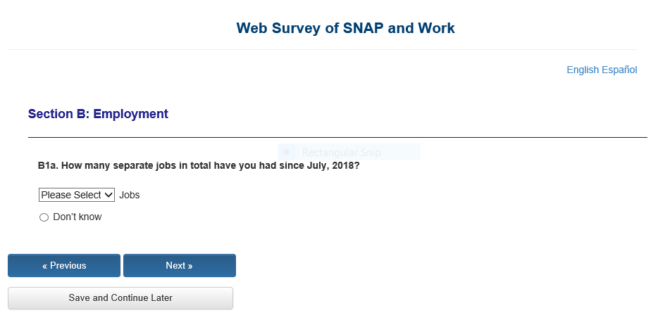Screen dimensions: 658x320
Task: Click the B1a question text
Action: [199, 167]
